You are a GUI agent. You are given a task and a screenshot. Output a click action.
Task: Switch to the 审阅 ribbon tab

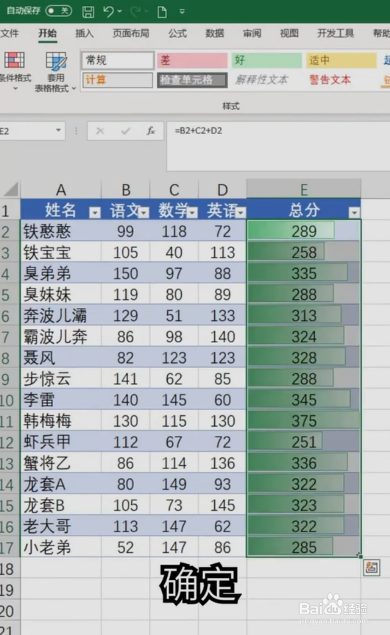point(252,33)
